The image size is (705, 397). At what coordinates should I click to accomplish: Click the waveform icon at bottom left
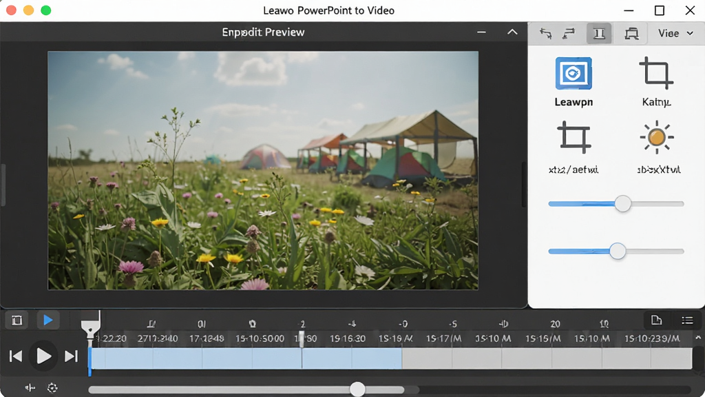click(30, 387)
